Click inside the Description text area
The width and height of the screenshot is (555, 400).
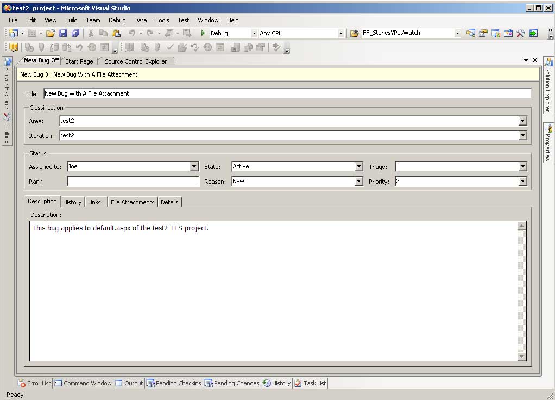coord(273,291)
